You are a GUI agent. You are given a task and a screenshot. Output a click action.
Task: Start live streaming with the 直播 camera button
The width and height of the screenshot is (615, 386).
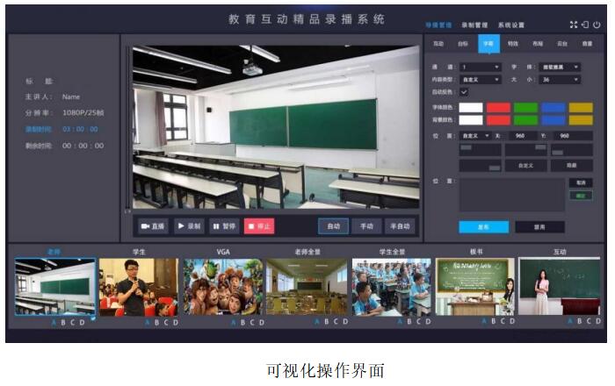point(153,225)
